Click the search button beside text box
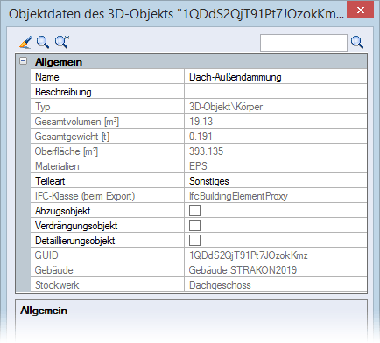 click(357, 43)
